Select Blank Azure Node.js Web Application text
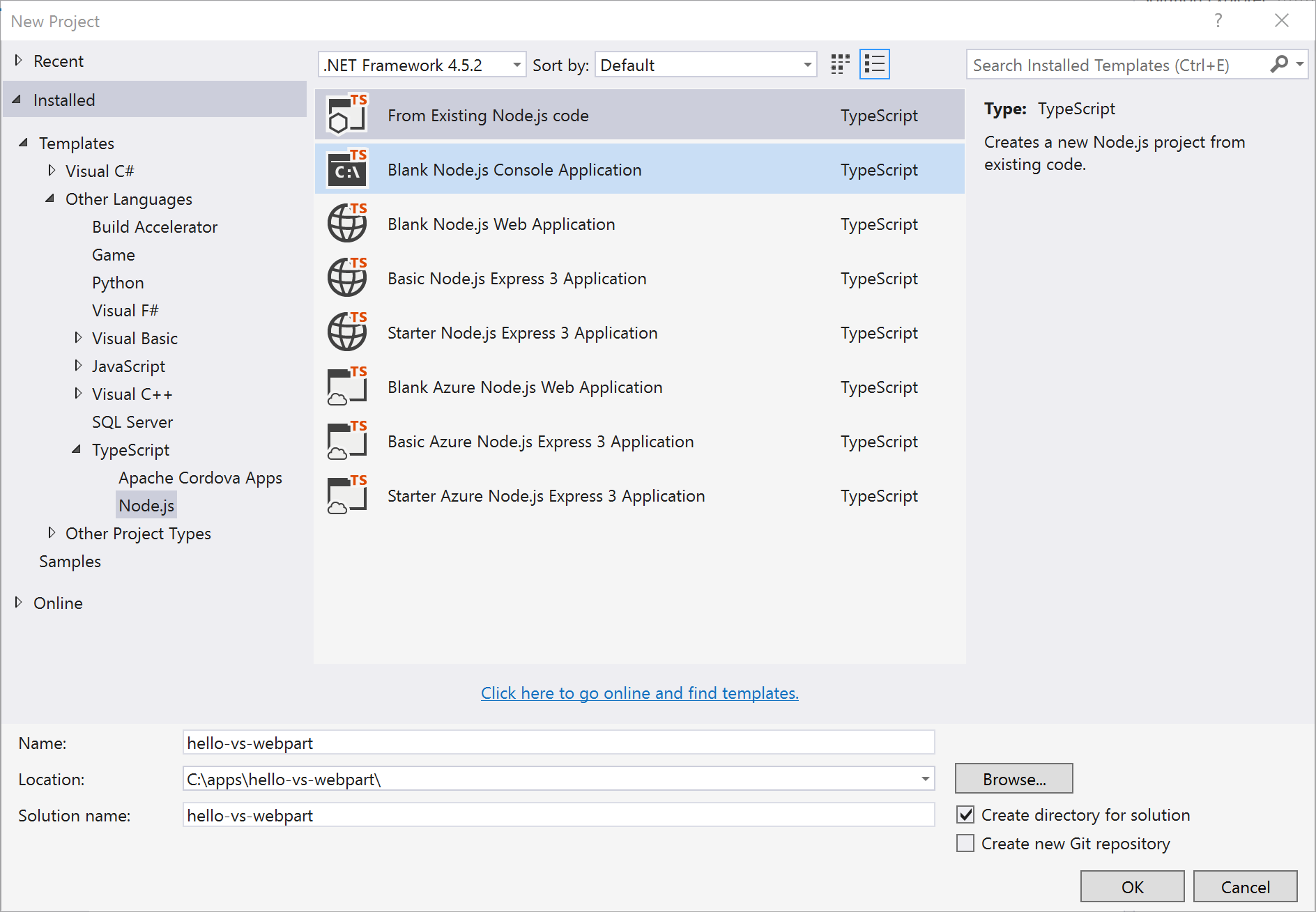Screen dimensions: 1316x912 525,387
